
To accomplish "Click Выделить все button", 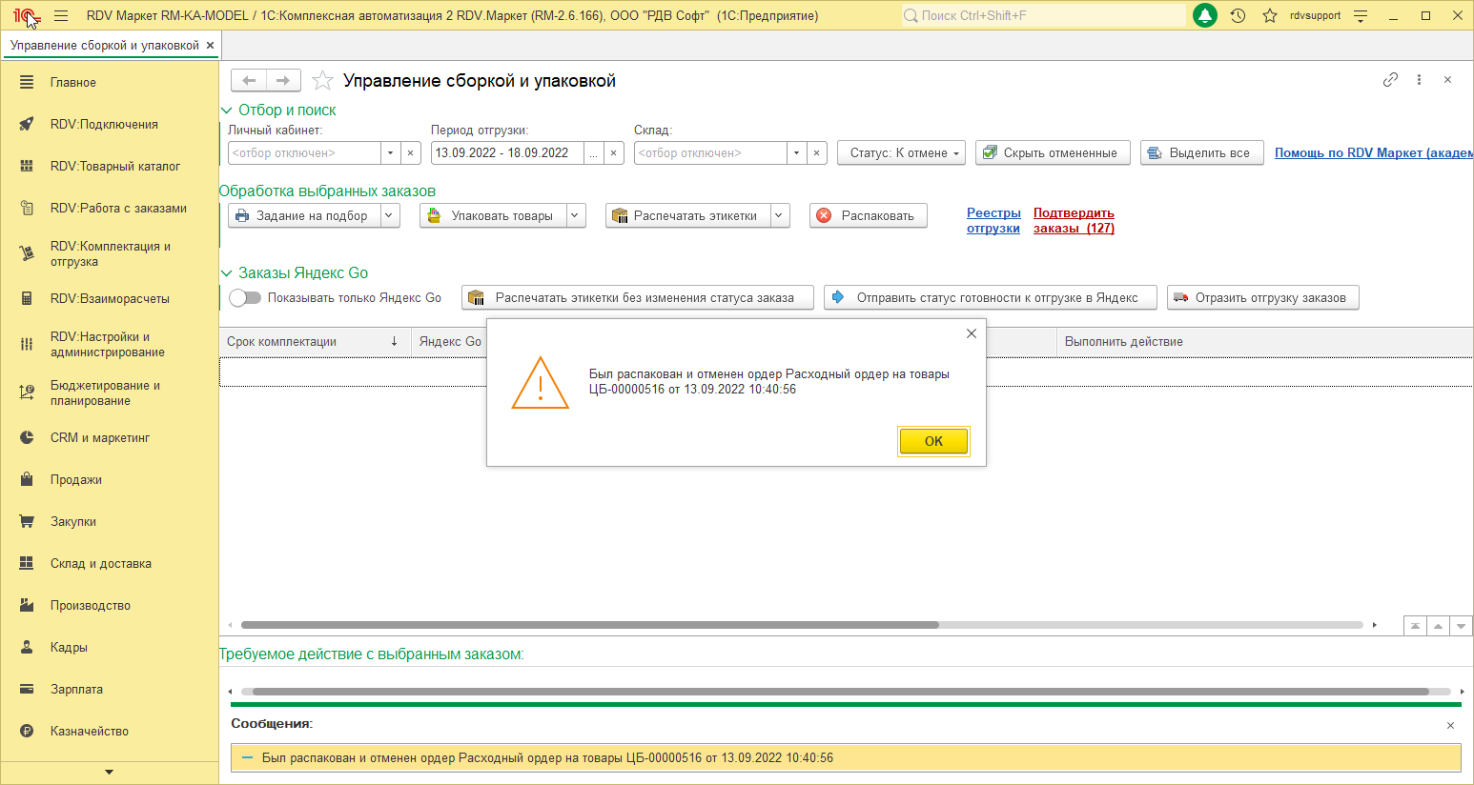I will [x=1202, y=153].
